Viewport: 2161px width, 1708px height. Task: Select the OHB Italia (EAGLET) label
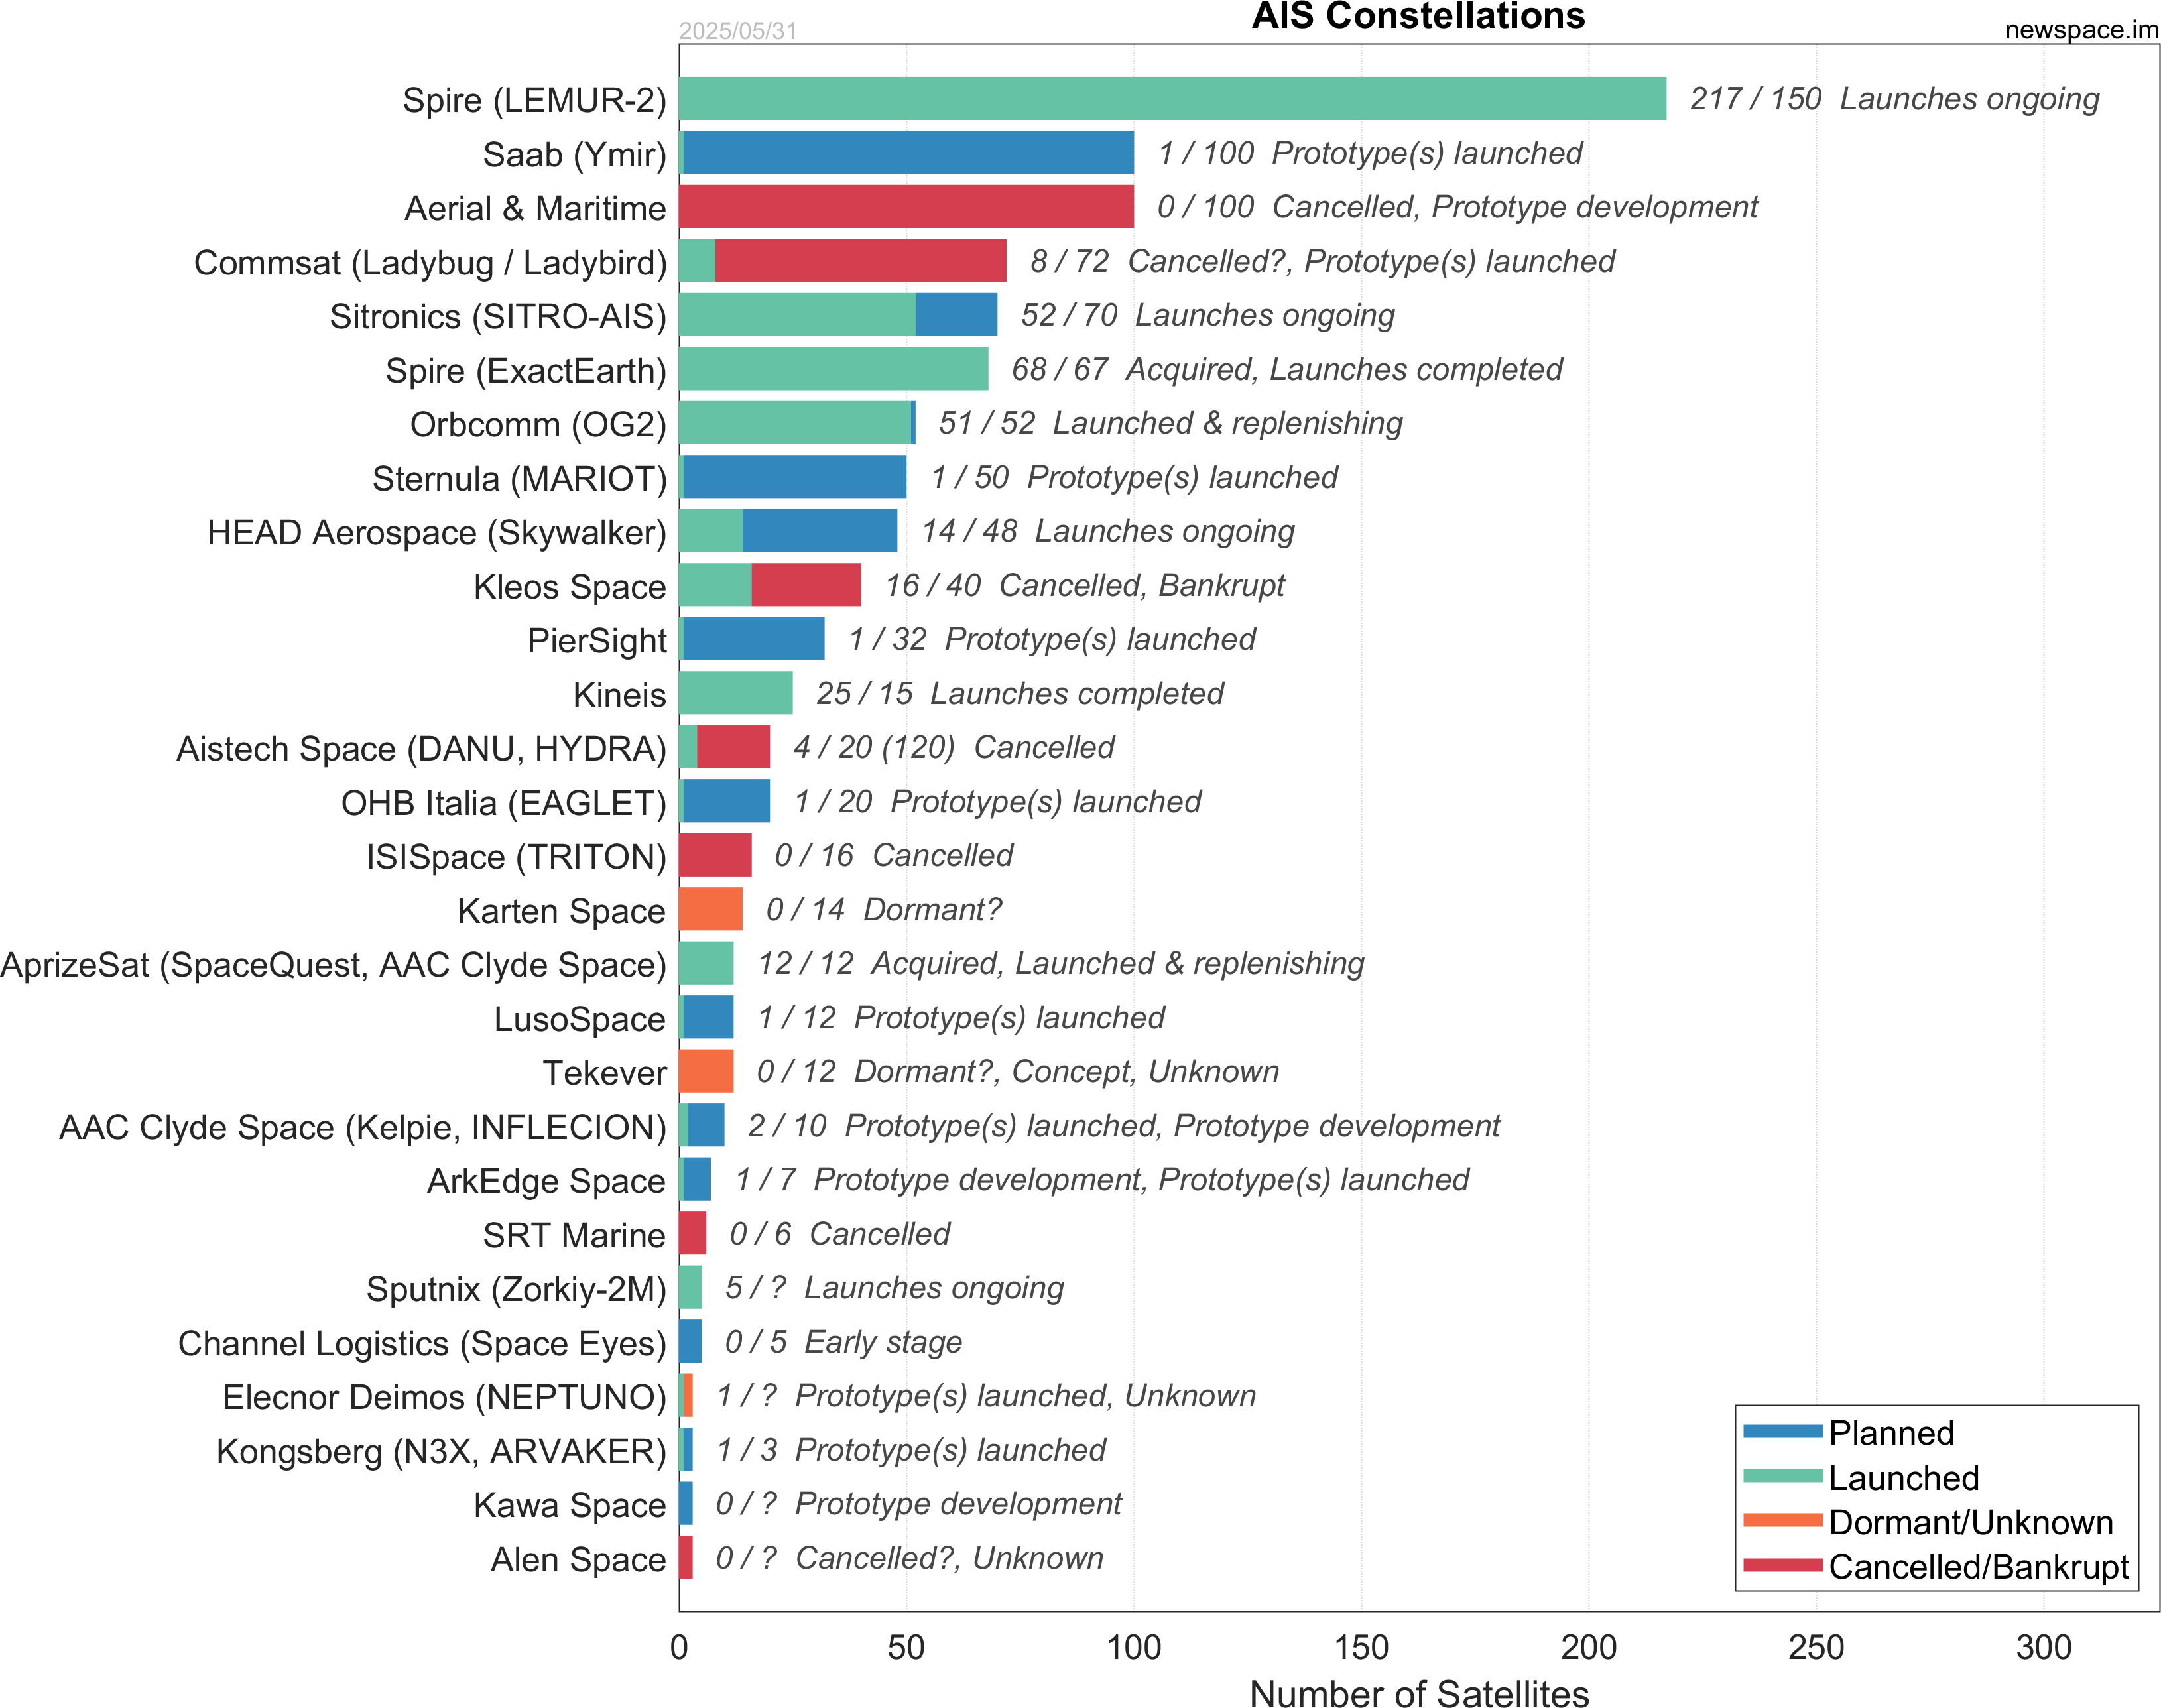point(503,802)
